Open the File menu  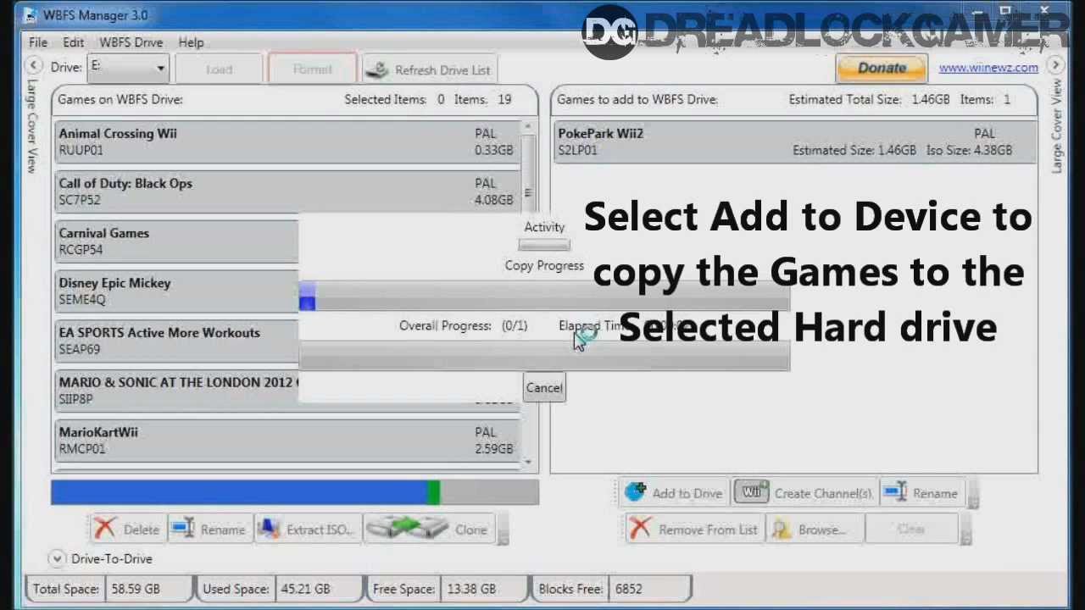coord(38,42)
